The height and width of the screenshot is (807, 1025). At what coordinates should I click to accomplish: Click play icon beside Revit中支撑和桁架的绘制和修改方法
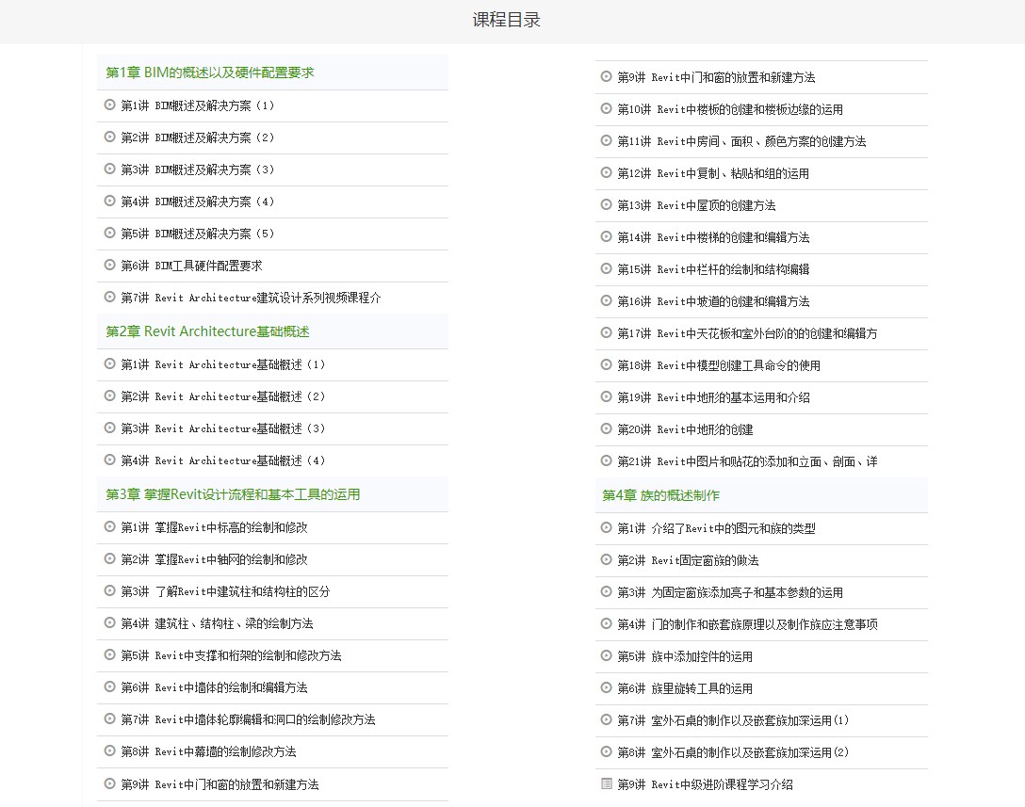[x=110, y=654]
